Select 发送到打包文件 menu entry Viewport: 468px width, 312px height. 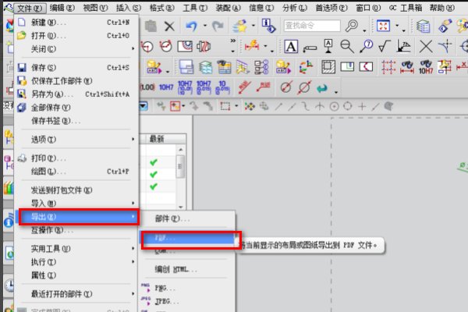(x=75, y=190)
